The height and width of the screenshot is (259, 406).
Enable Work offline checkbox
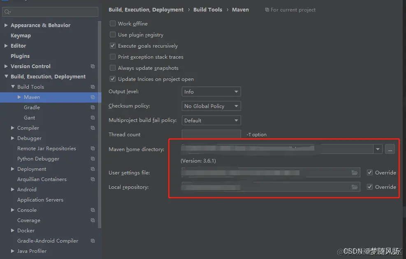pyautogui.click(x=113, y=23)
